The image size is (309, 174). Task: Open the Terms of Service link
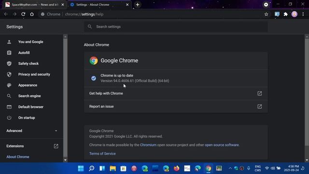coord(102,154)
